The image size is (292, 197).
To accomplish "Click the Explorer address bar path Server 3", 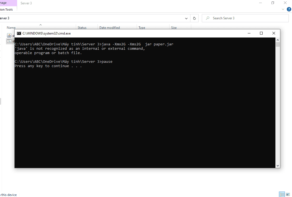I will pyautogui.click(x=4, y=18).
